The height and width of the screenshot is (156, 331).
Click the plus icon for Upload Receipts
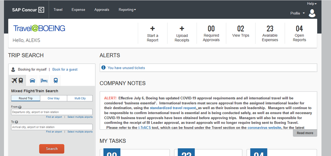click(182, 29)
